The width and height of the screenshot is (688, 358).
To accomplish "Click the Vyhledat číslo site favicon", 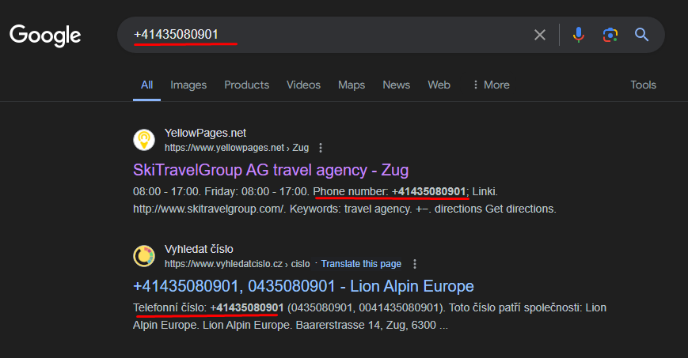I will pyautogui.click(x=144, y=256).
